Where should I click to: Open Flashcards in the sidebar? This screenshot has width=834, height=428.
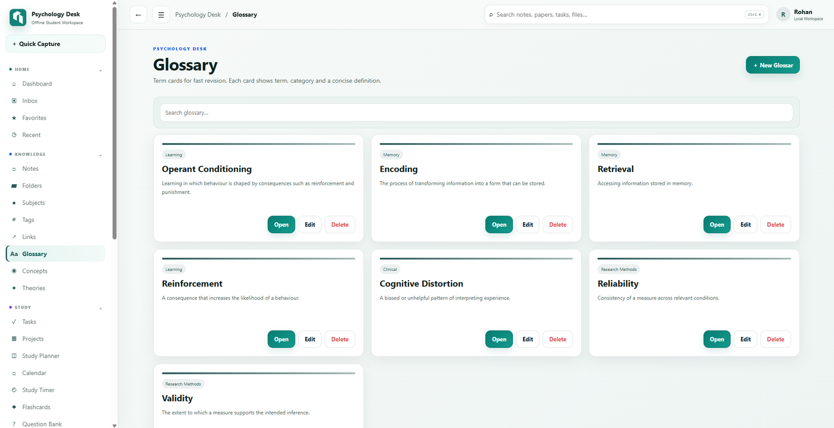[55, 407]
